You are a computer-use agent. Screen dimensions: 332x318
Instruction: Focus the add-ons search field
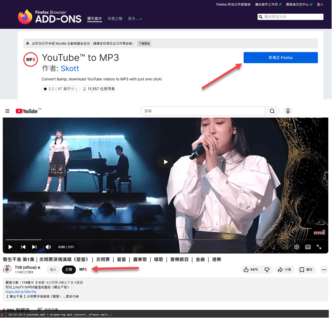pyautogui.click(x=290, y=17)
